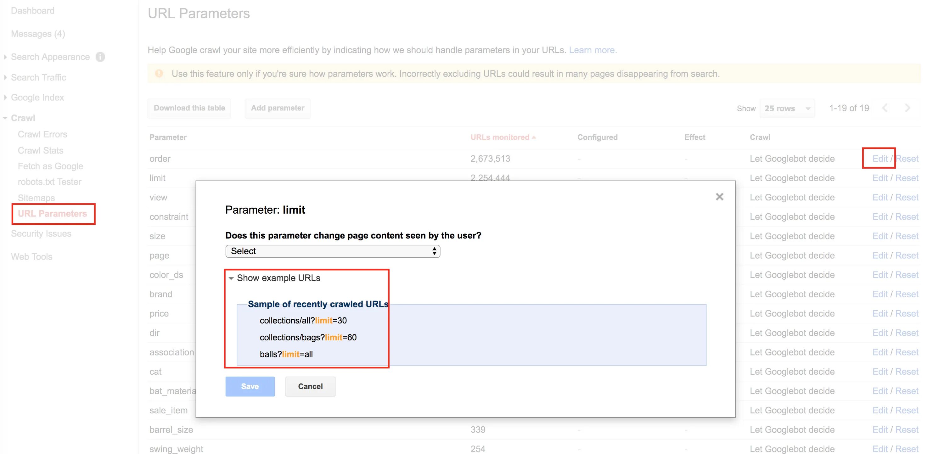Click Reset for the constraint parameter

907,217
